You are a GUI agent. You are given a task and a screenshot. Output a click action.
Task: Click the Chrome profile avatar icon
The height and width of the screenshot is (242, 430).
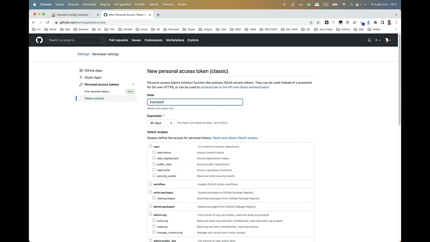point(389,23)
